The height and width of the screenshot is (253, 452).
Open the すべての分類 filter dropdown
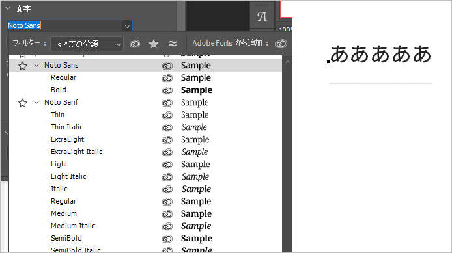[87, 44]
